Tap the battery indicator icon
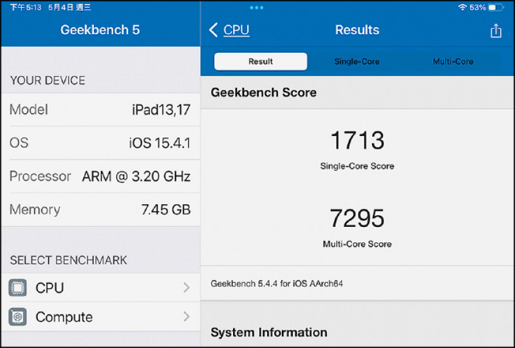This screenshot has width=515, height=348. pyautogui.click(x=496, y=7)
